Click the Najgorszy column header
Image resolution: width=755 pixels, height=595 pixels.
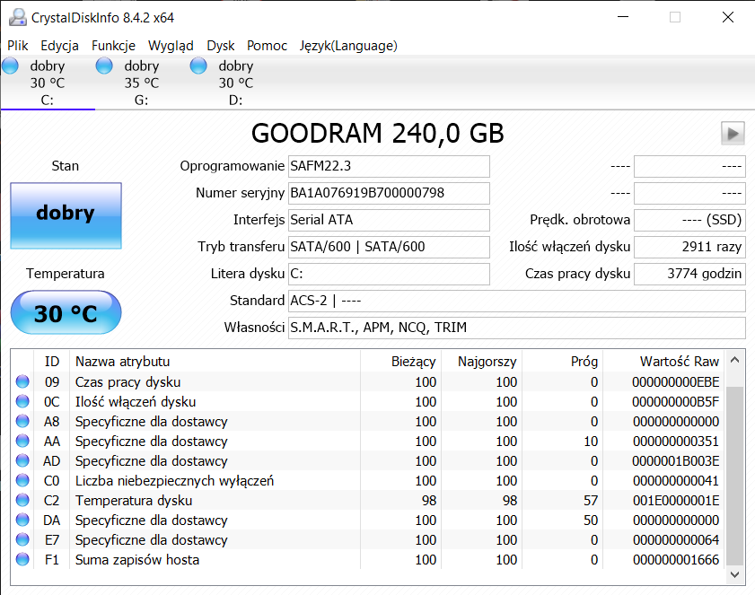[482, 361]
